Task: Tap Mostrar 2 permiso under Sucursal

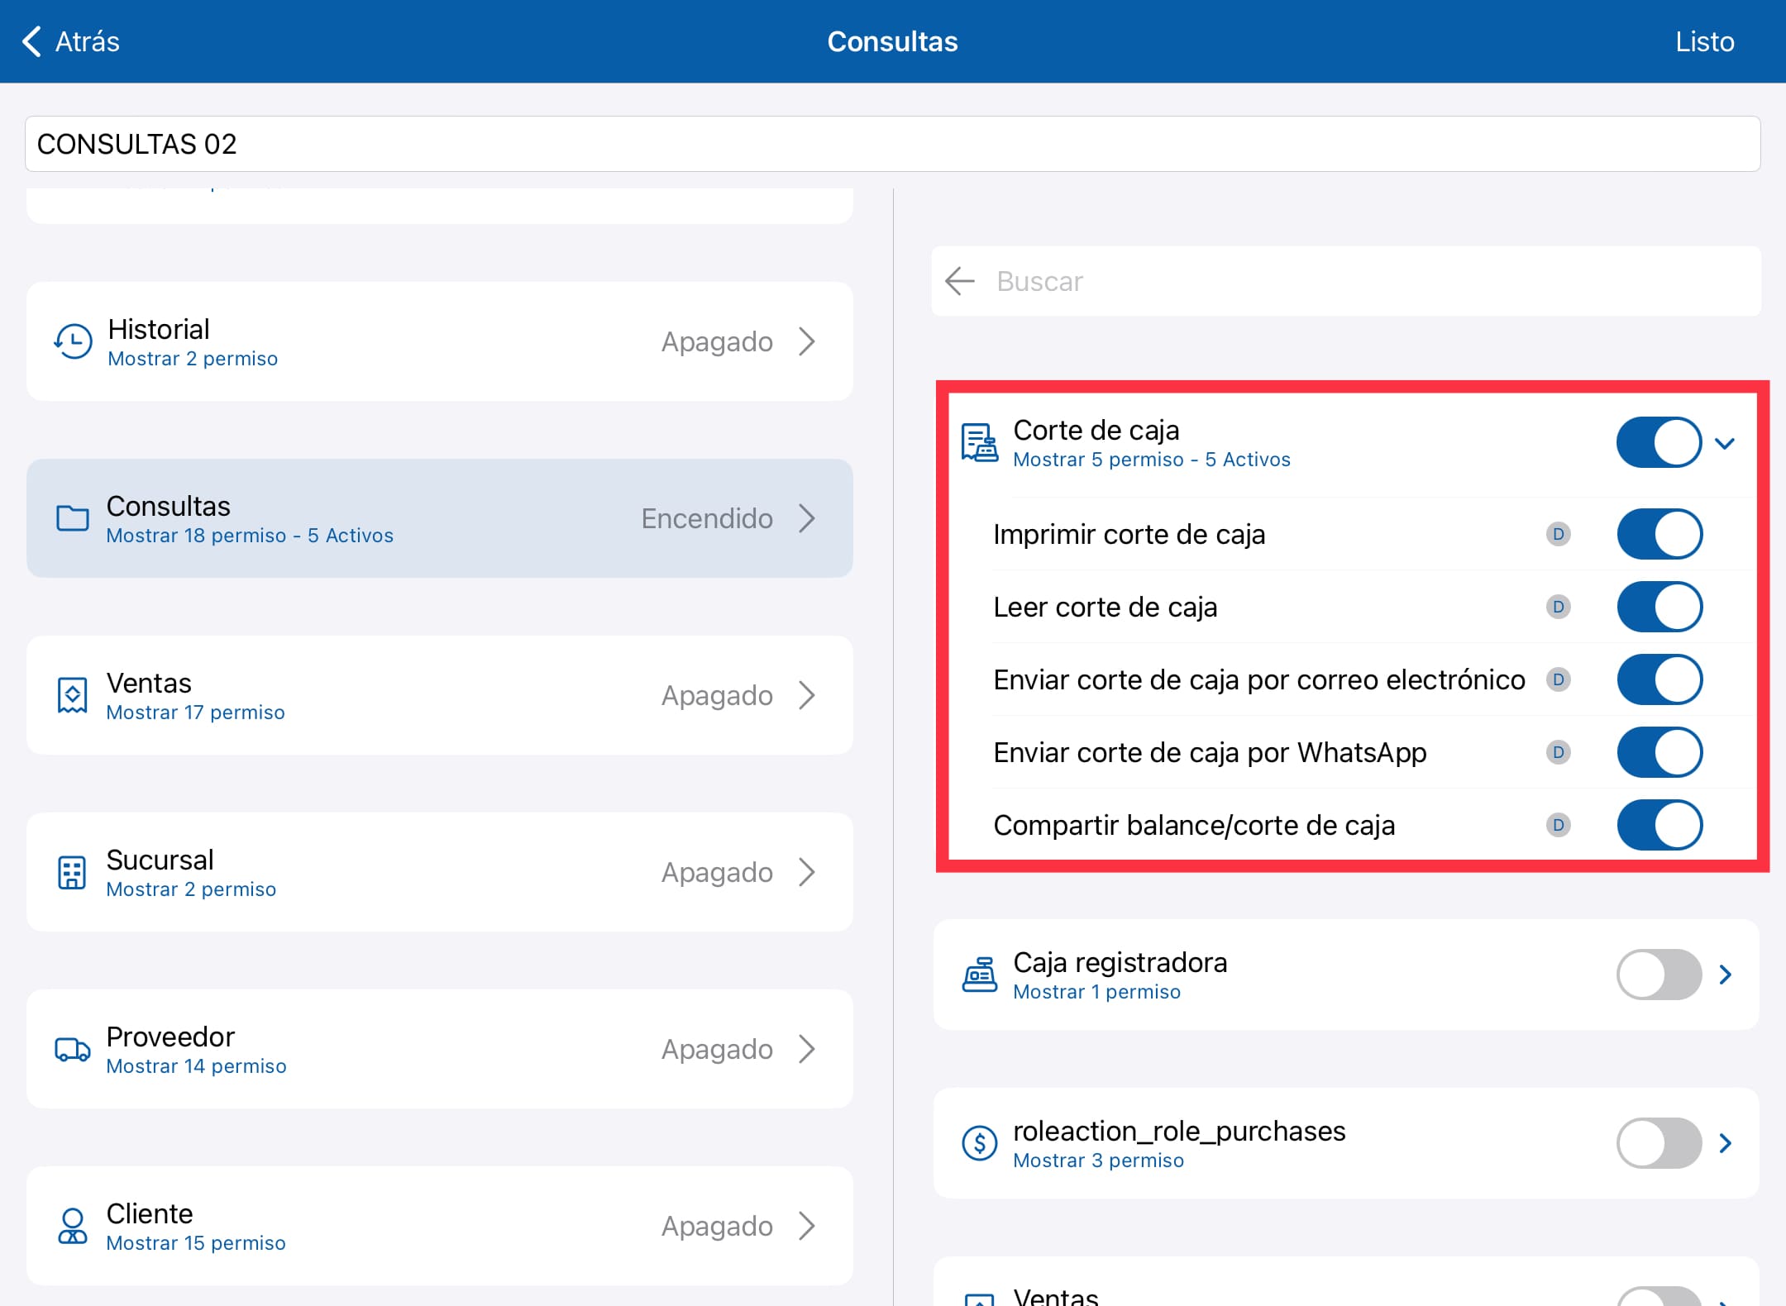Action: tap(191, 889)
